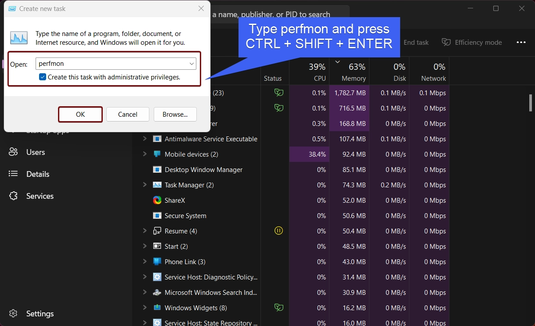The height and width of the screenshot is (326, 535).
Task: Click the Antimalware Service Executable process icon
Action: pos(157,139)
